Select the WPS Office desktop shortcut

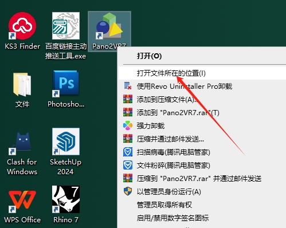coord(22,206)
